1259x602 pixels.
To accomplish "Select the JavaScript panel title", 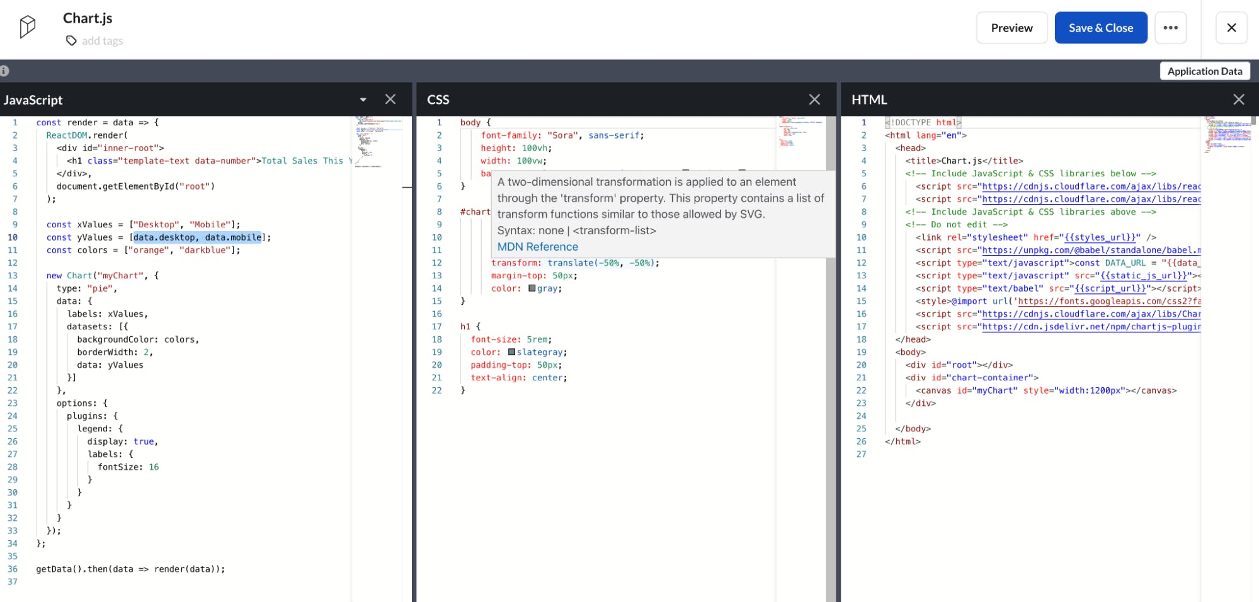I will (x=33, y=100).
